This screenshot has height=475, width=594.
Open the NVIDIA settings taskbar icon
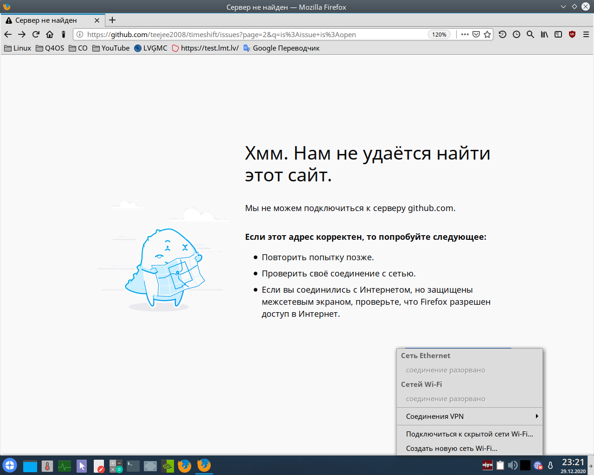[x=168, y=466]
